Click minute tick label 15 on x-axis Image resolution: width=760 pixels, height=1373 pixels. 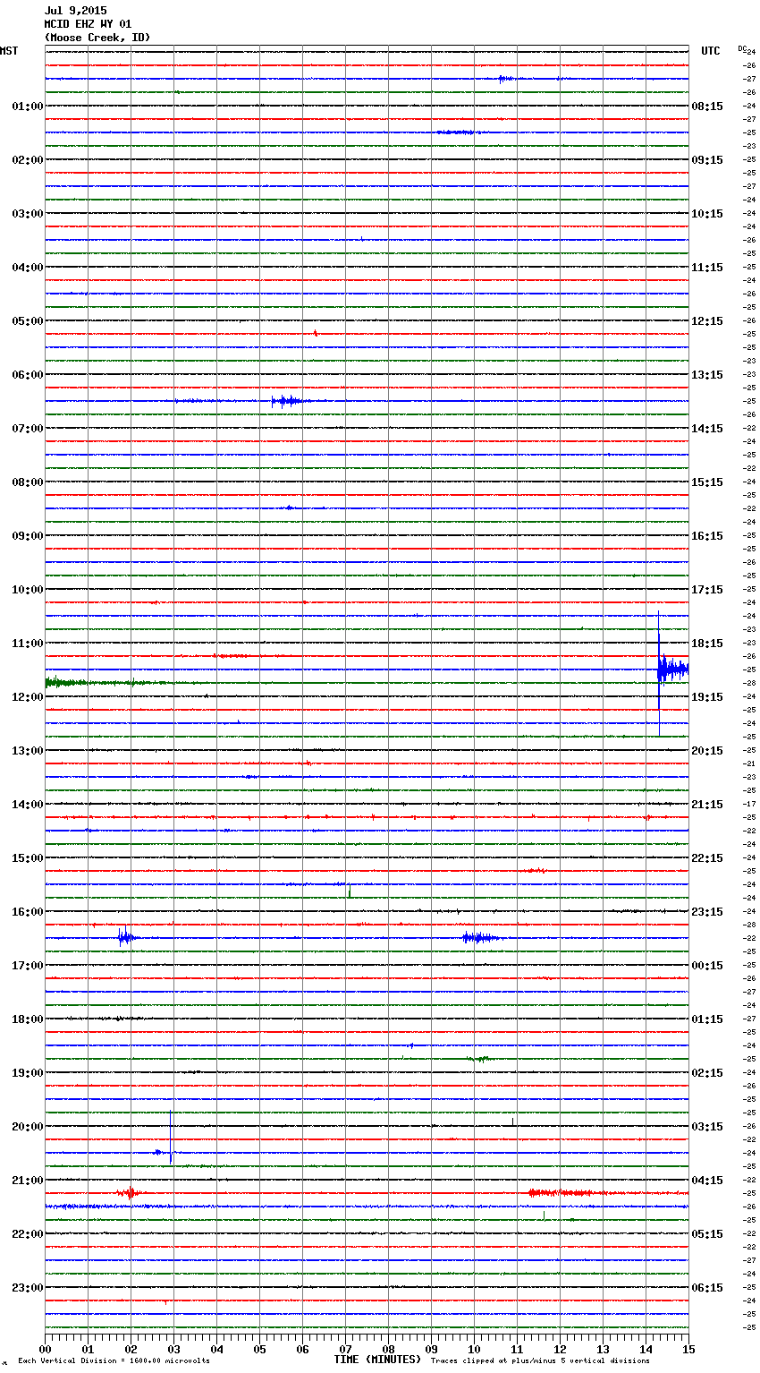tap(688, 1349)
